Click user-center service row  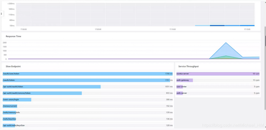pyautogui.click(x=218, y=87)
